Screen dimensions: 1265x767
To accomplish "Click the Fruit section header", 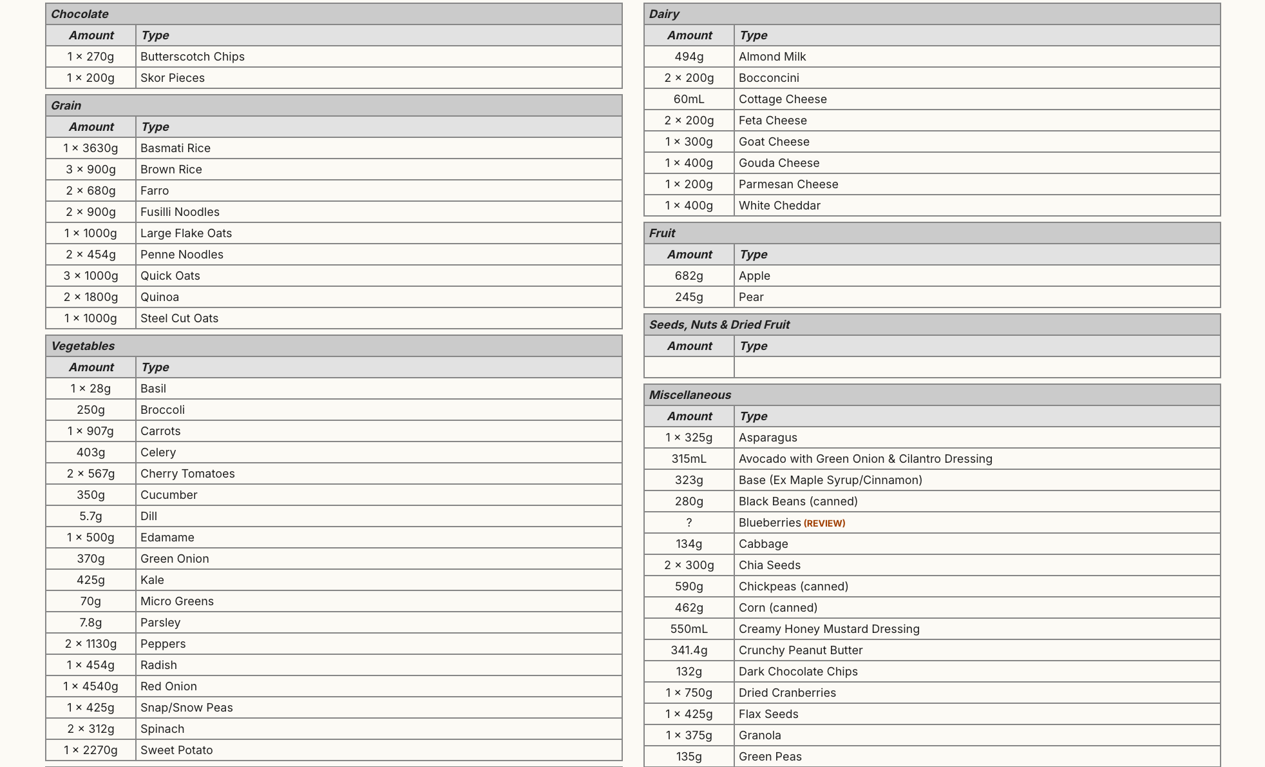I will [932, 233].
